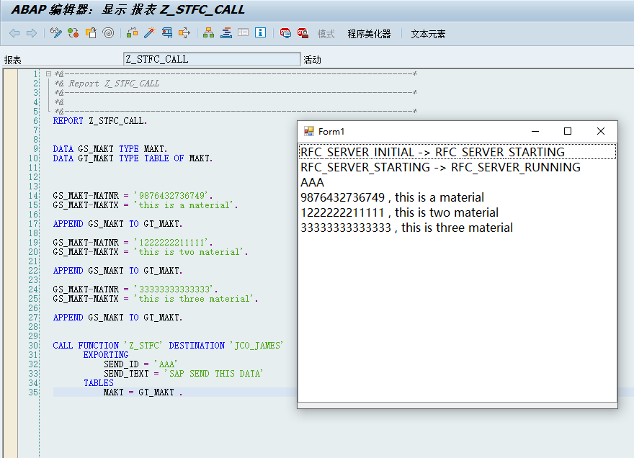Click the blue information icon
This screenshot has height=458, width=634.
tap(259, 33)
